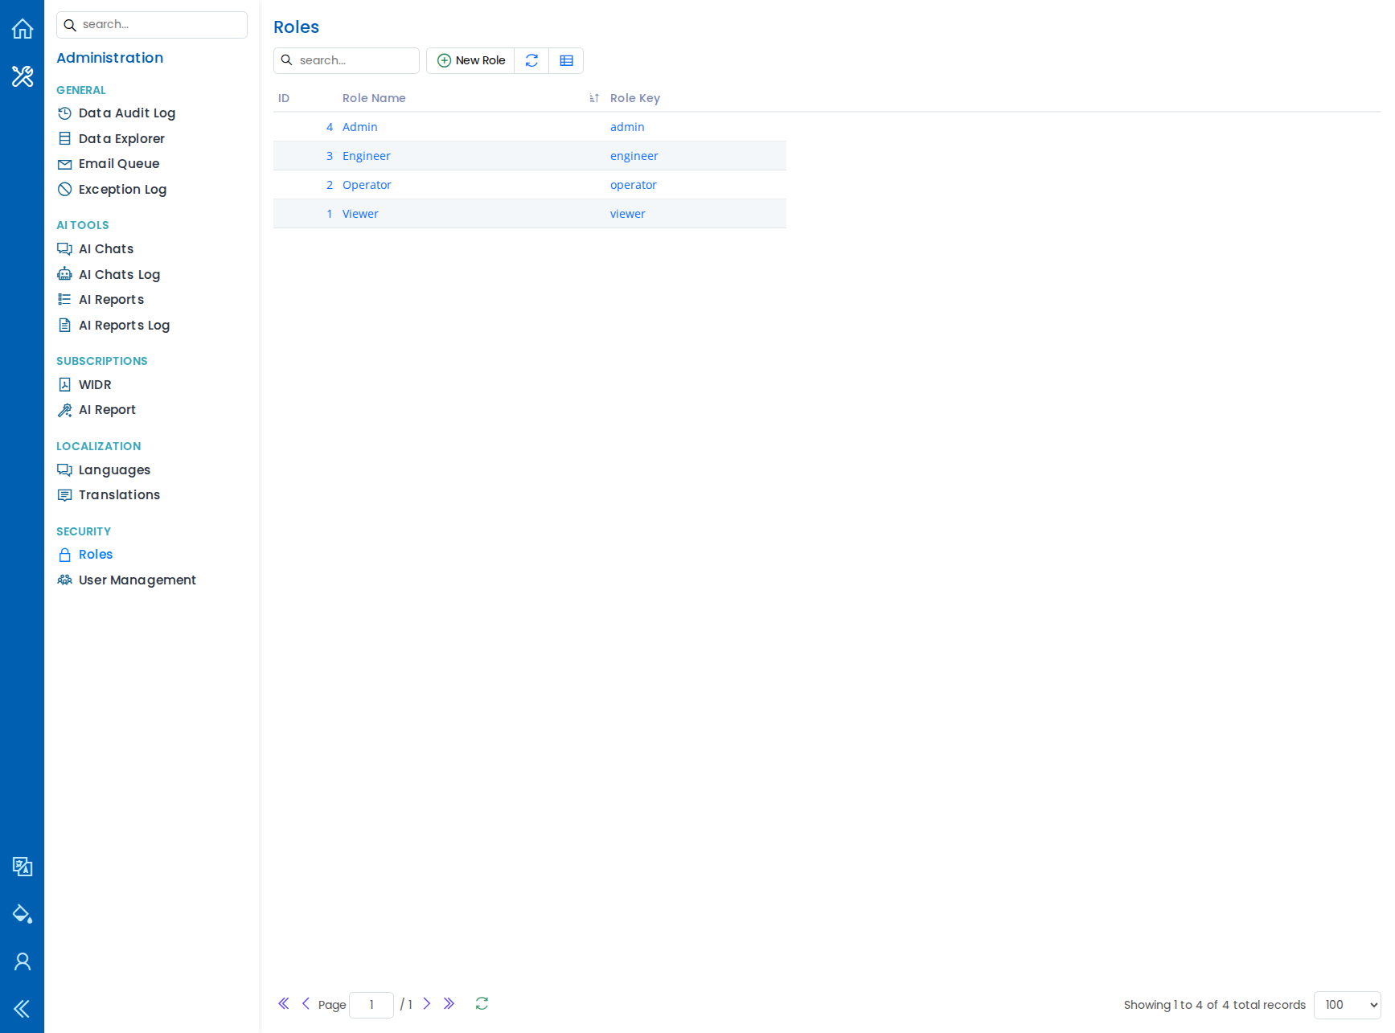1395x1033 pixels.
Task: Click the AI Reports list icon
Action: click(65, 300)
